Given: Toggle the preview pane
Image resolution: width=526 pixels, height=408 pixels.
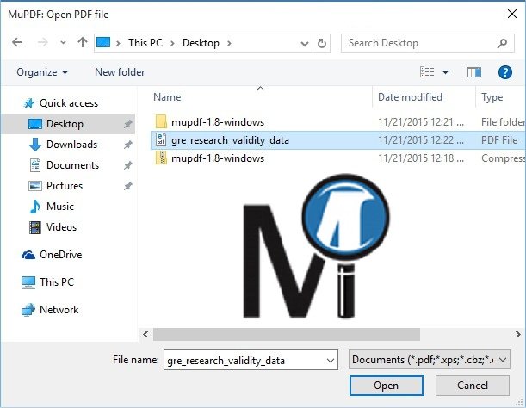Looking at the screenshot, I should pyautogui.click(x=474, y=72).
